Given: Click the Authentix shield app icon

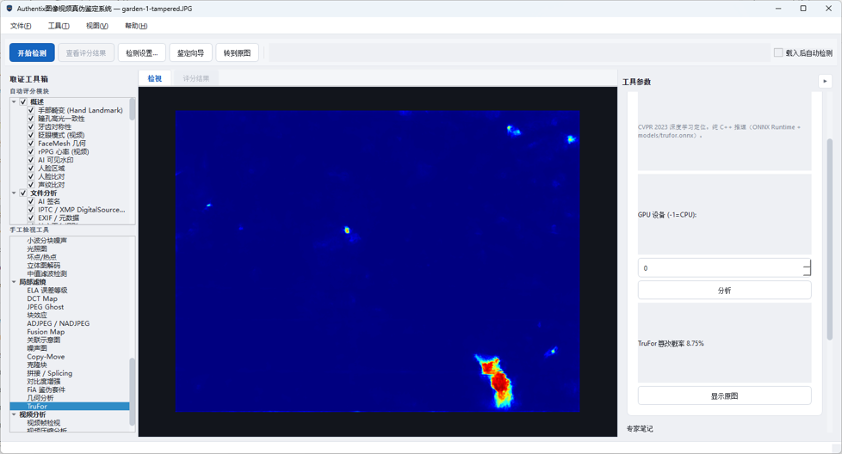Looking at the screenshot, I should tap(9, 9).
